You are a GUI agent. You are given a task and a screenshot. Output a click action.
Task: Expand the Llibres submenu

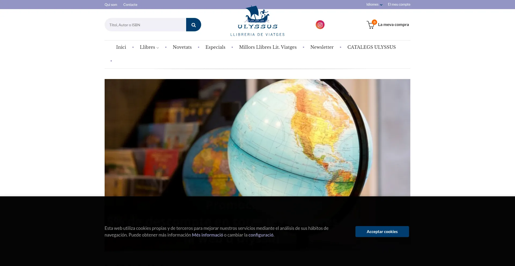coord(149,47)
